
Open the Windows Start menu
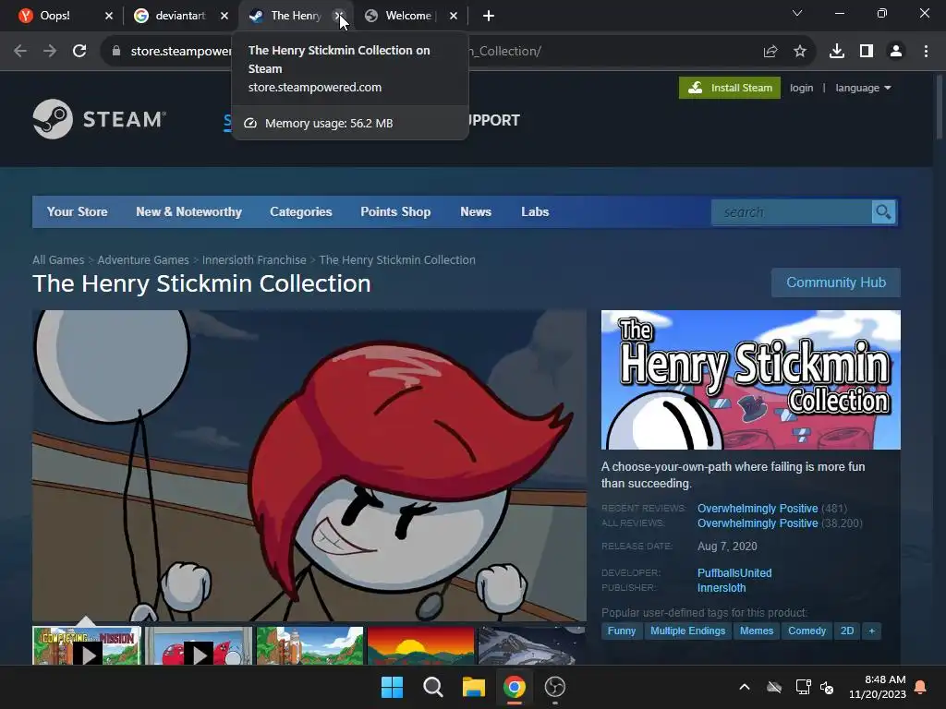point(392,687)
